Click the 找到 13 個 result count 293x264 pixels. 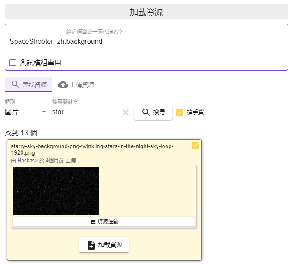(21, 133)
